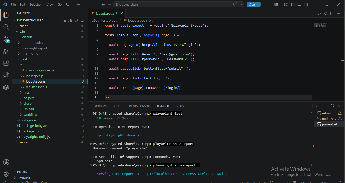The image size is (345, 183).
Task: Switch to the PROBLEMS panel tab
Action: click(100, 106)
